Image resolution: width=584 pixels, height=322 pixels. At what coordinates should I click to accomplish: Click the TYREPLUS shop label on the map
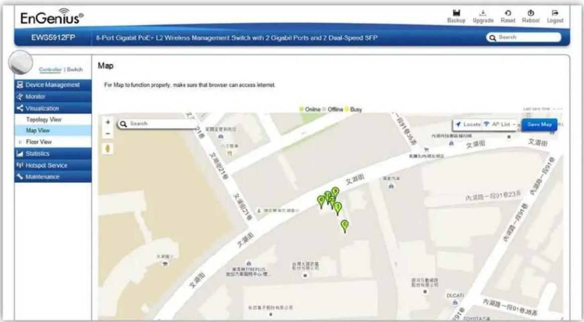click(249, 272)
